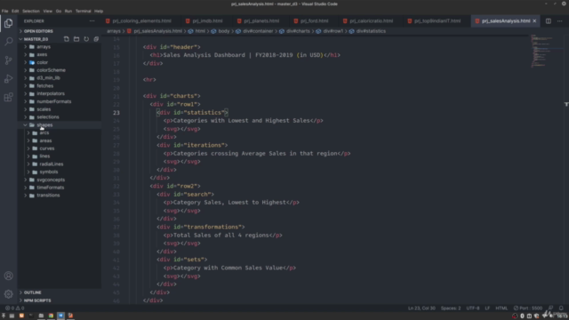Open Explorer panel more actions ellipsis

pyautogui.click(x=92, y=21)
